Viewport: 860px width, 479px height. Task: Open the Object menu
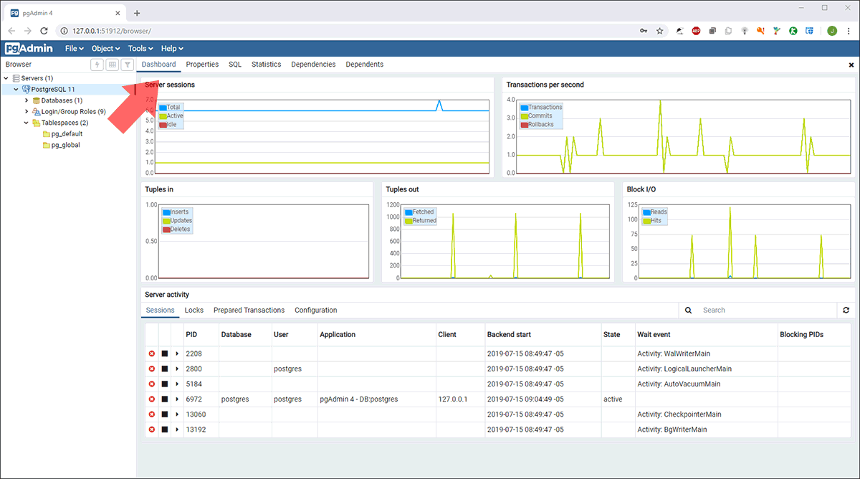(x=105, y=48)
